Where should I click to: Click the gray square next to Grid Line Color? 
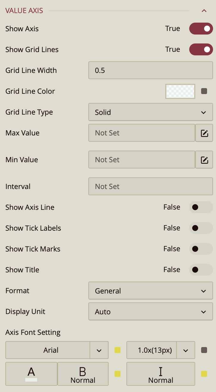[x=204, y=91]
